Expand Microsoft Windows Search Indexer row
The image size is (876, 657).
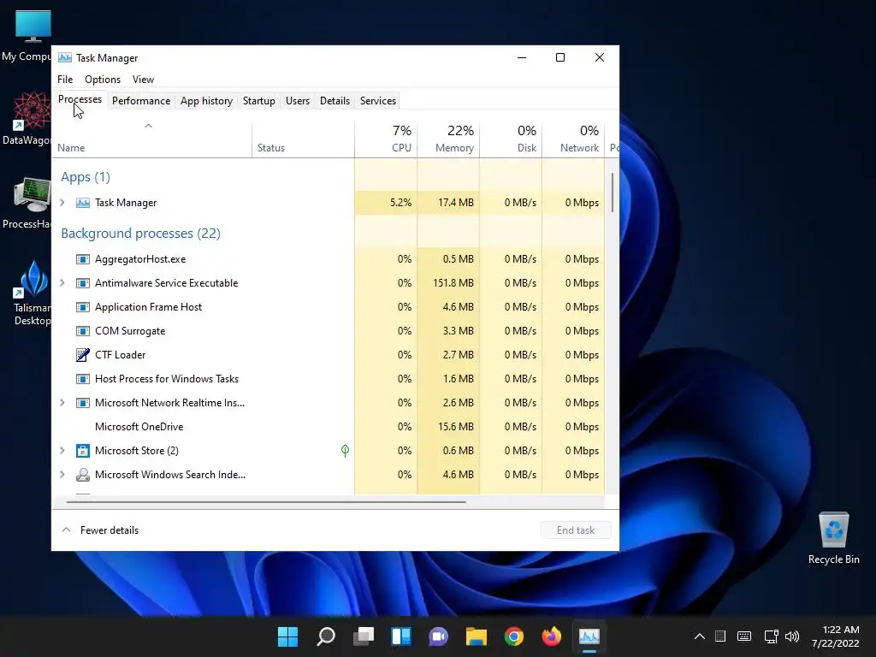click(62, 475)
